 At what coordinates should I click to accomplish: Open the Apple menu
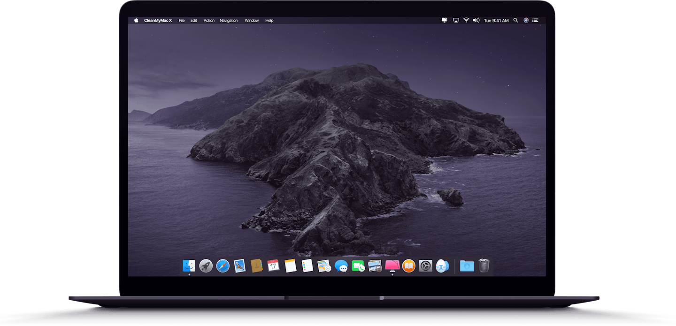[x=137, y=20]
